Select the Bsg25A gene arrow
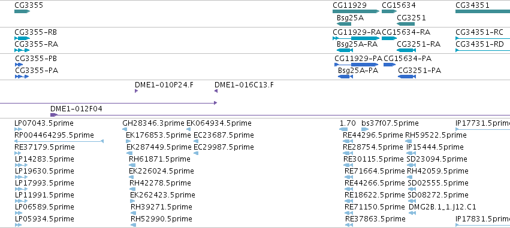 coord(344,24)
